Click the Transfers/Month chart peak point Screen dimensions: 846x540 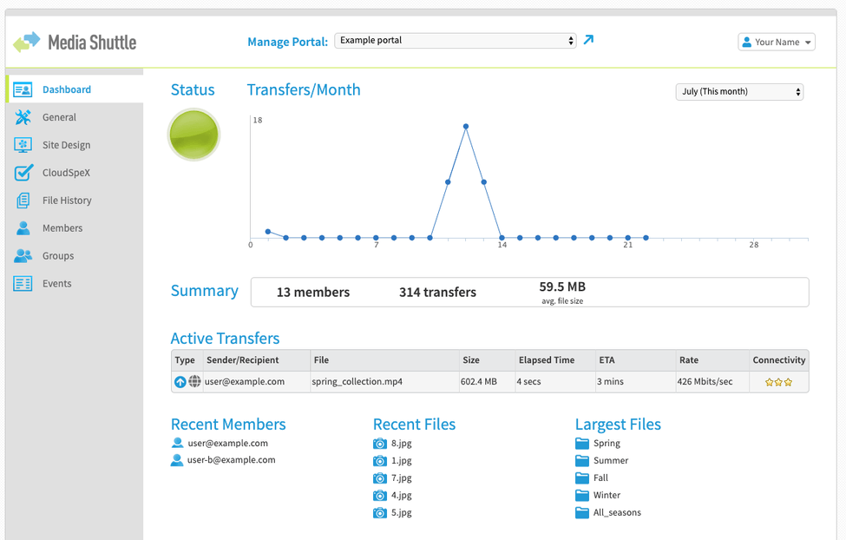point(465,126)
